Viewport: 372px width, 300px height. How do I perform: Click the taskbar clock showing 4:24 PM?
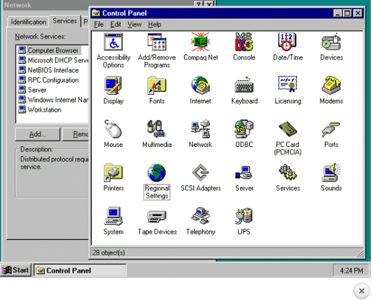pyautogui.click(x=351, y=271)
